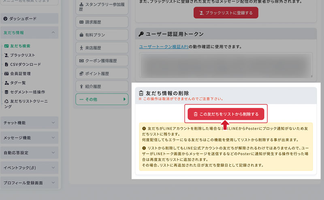324x200 pixels.
Task: Open the ユーザートークン検証API link
Action: (164, 47)
